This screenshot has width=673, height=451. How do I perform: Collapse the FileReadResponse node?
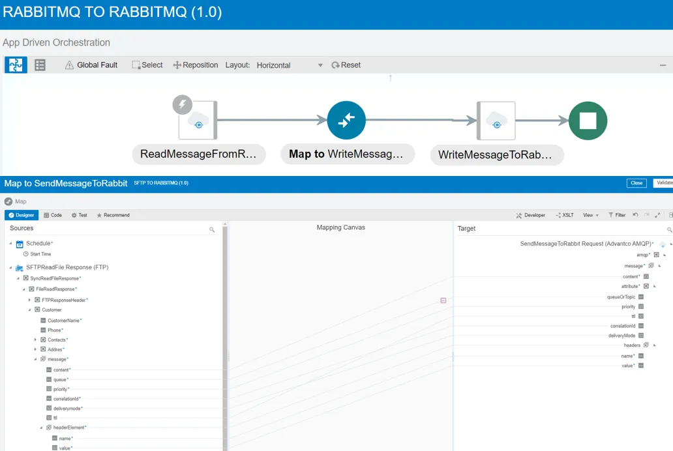coord(24,289)
